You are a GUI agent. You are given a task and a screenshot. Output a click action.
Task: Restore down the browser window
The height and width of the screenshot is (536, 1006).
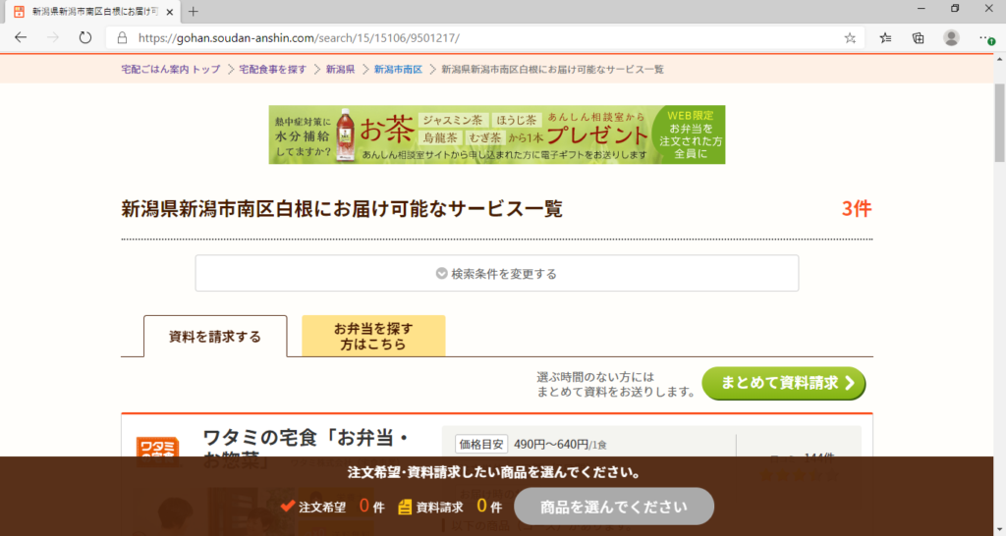click(955, 8)
